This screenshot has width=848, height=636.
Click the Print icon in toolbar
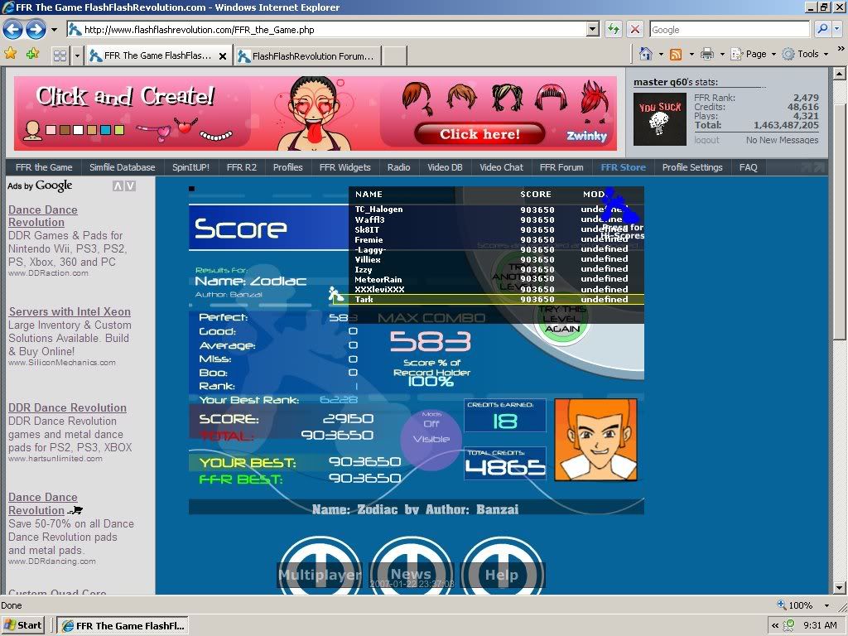707,54
